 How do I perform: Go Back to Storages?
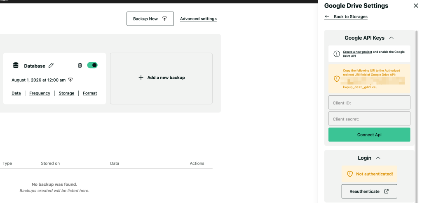coord(346,17)
